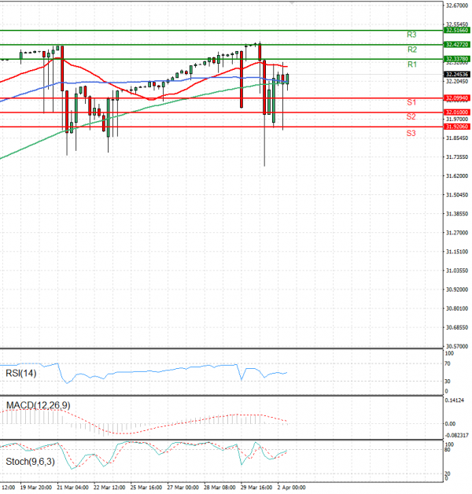
Task: Click the 30.92000 price axis value
Action: click(x=457, y=289)
